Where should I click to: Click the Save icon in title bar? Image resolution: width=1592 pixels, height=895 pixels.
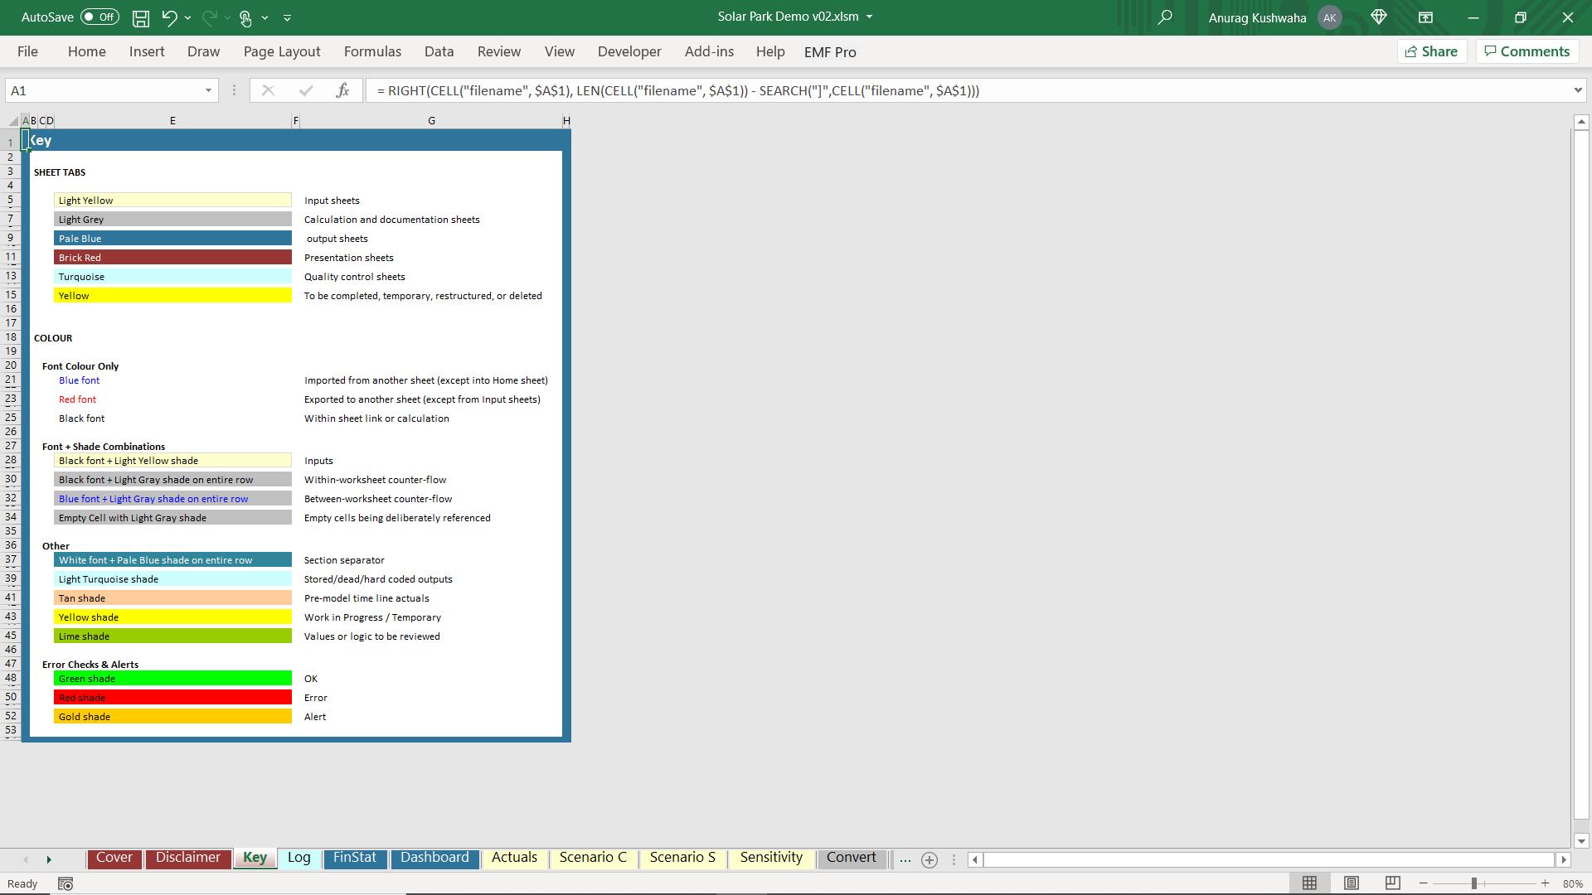(x=141, y=17)
